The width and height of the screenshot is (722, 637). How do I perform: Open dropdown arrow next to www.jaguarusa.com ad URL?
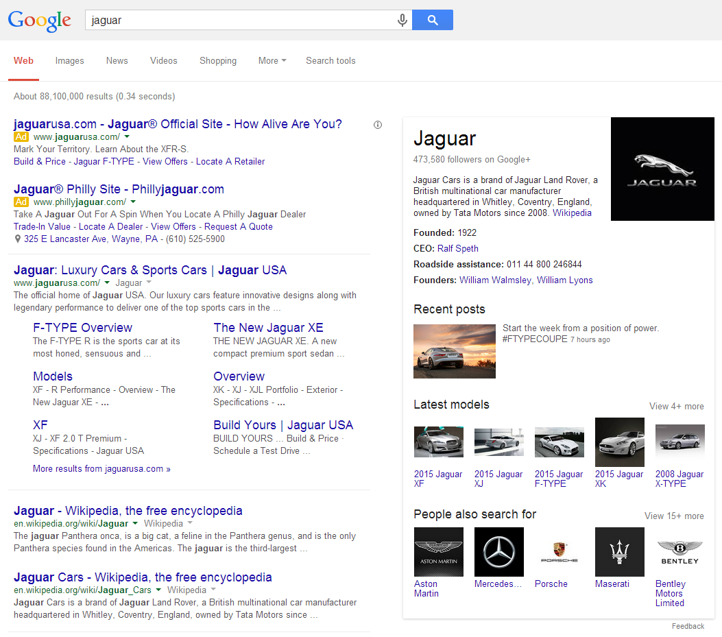(127, 137)
